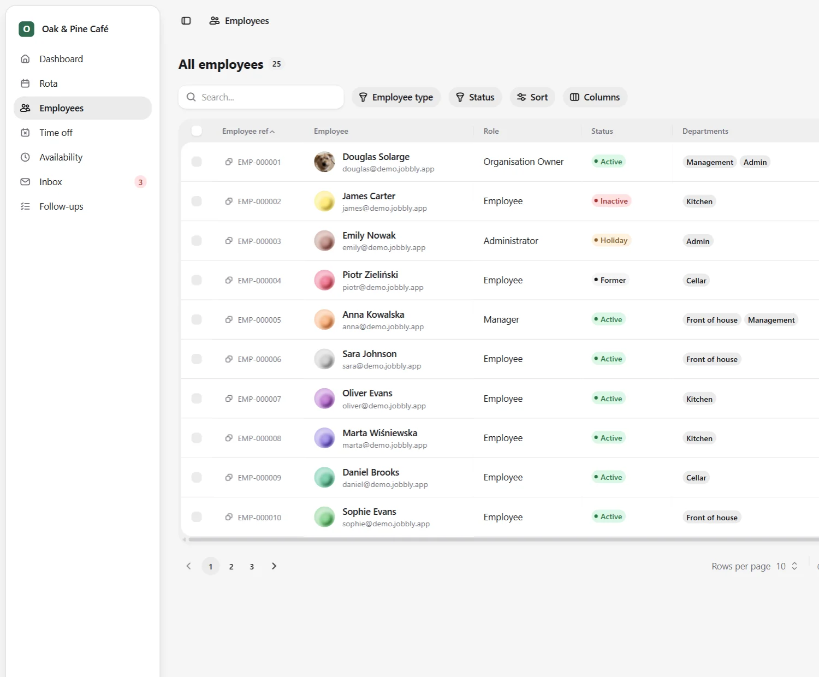Viewport: 819px width, 677px height.
Task: Click James Carter's Inactive status badge
Action: tap(611, 201)
